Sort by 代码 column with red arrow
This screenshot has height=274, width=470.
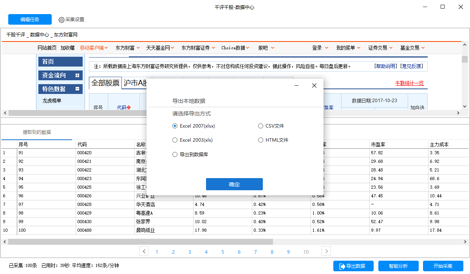click(x=124, y=107)
